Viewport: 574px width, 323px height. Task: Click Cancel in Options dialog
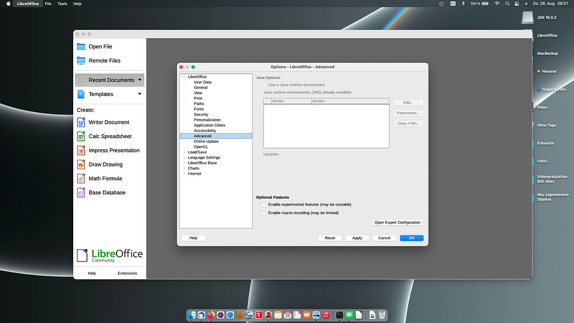coord(384,238)
